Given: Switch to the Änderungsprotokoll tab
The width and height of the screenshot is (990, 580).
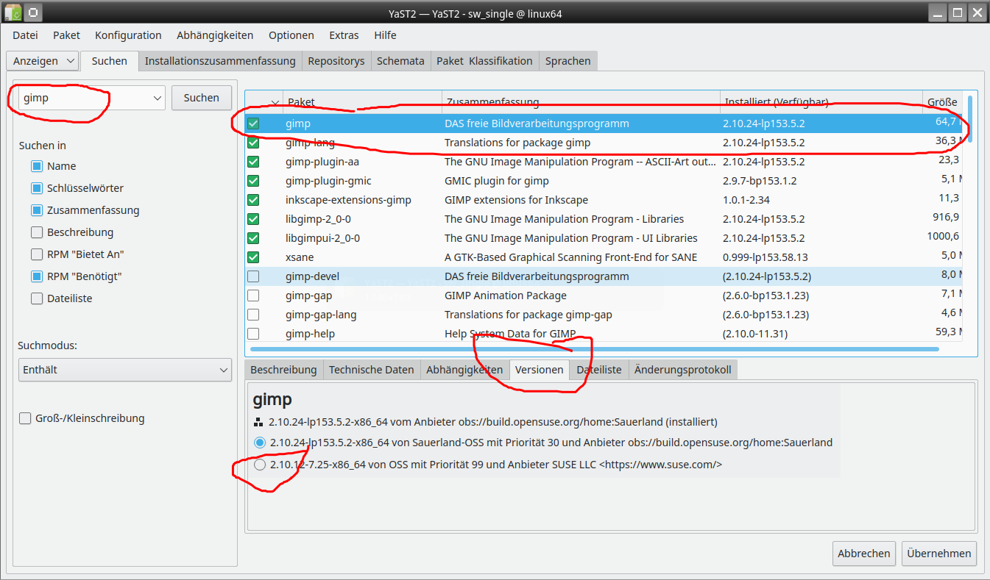Looking at the screenshot, I should tap(683, 370).
